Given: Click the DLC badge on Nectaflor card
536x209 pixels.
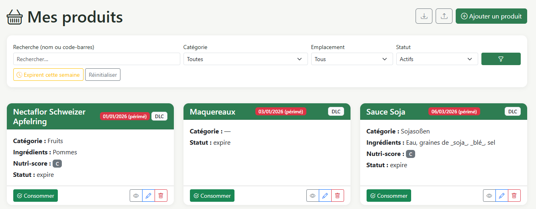Looking at the screenshot, I should pos(159,117).
